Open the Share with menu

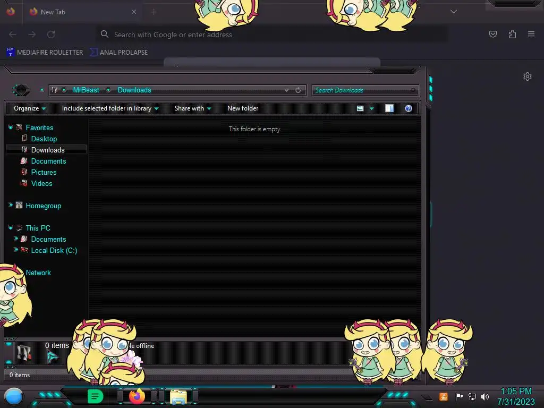pos(192,108)
